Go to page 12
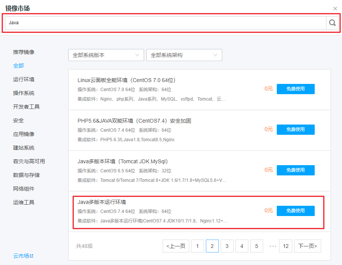 tap(286, 246)
